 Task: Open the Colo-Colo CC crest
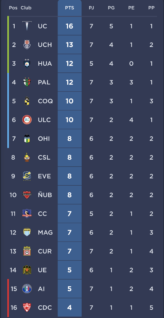click(x=27, y=214)
